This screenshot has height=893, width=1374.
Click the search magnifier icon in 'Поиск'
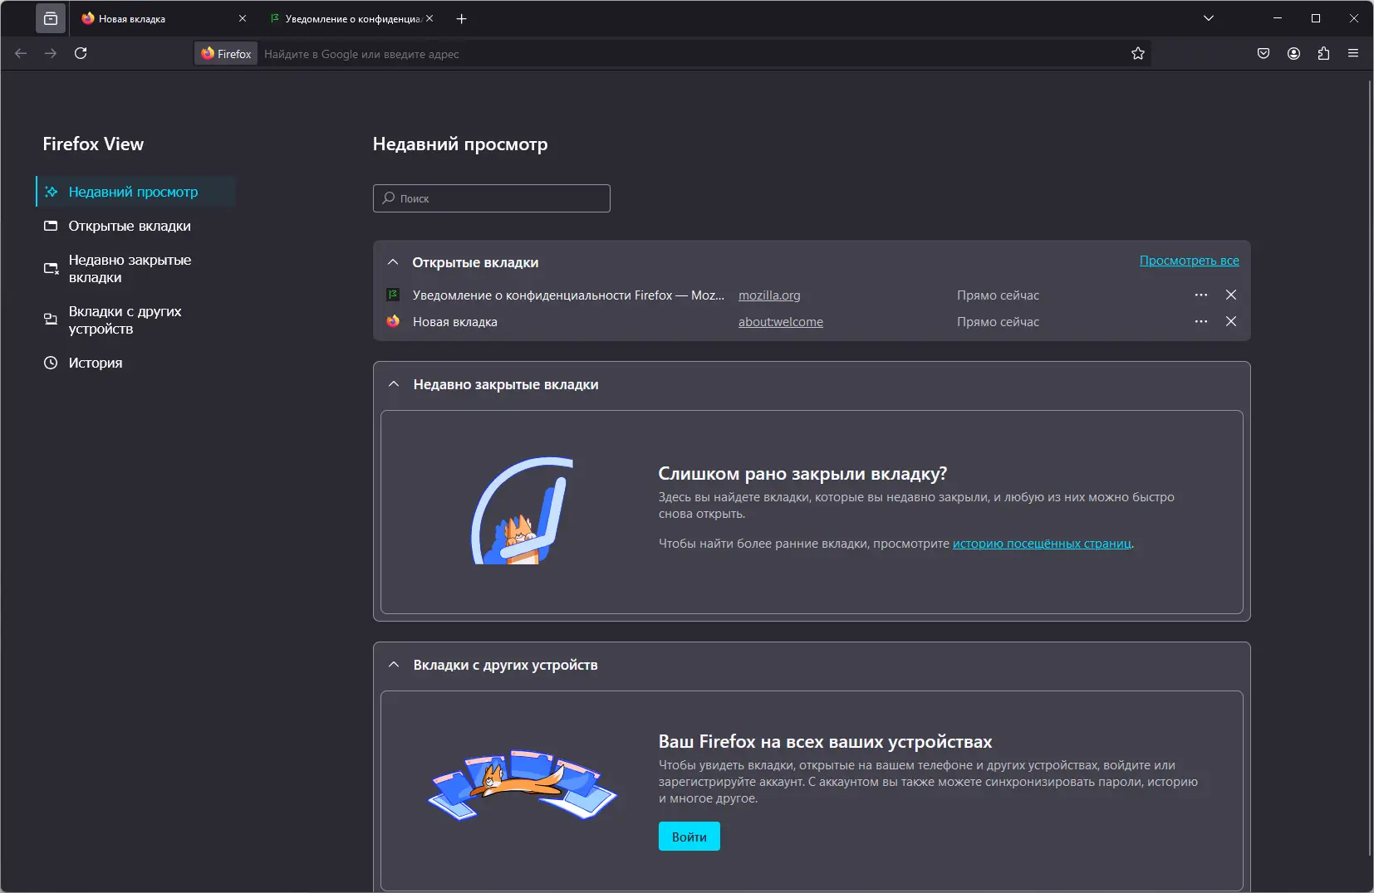388,198
